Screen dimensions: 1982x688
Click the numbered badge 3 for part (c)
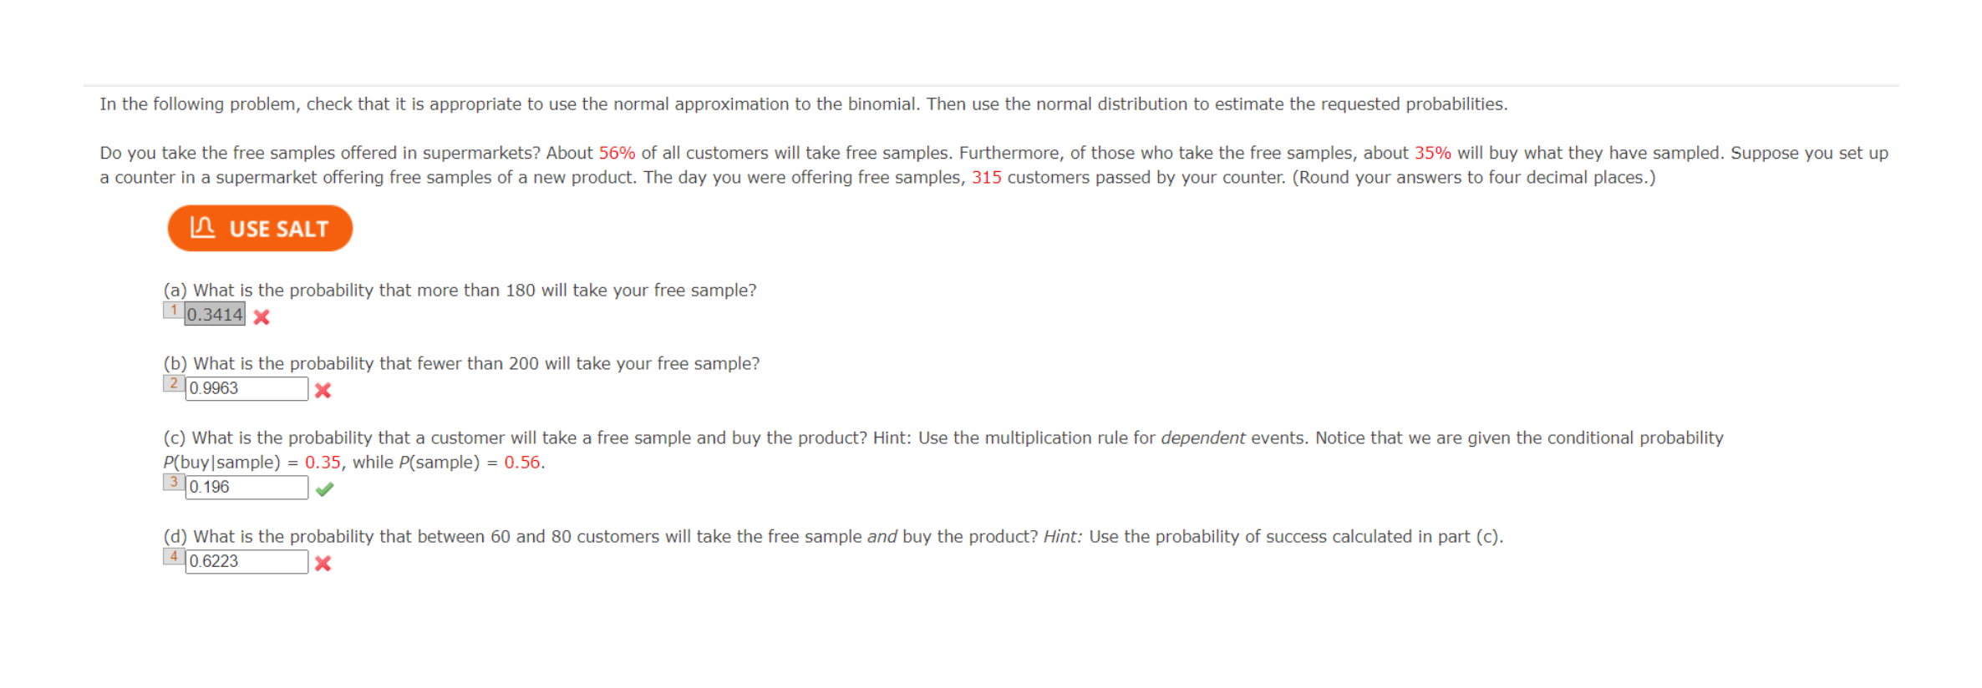click(x=172, y=482)
